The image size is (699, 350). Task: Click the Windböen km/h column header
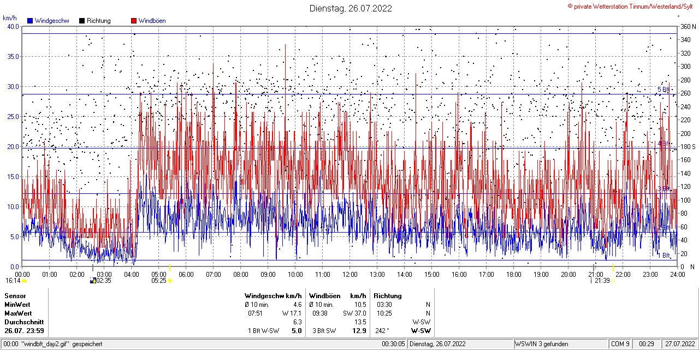tap(337, 296)
